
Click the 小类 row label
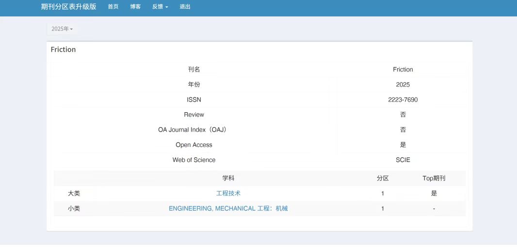(74, 208)
